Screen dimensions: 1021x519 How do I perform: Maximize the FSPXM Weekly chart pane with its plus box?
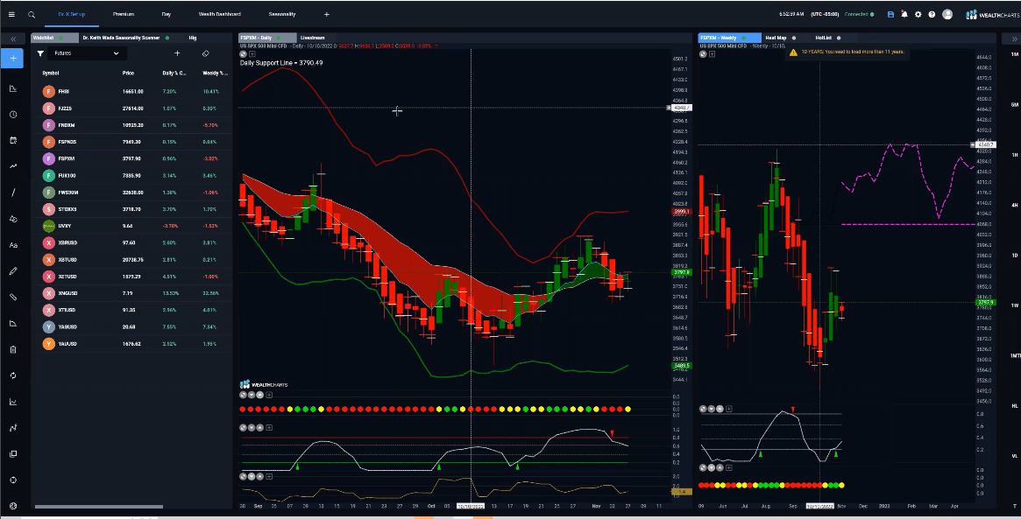[712, 54]
